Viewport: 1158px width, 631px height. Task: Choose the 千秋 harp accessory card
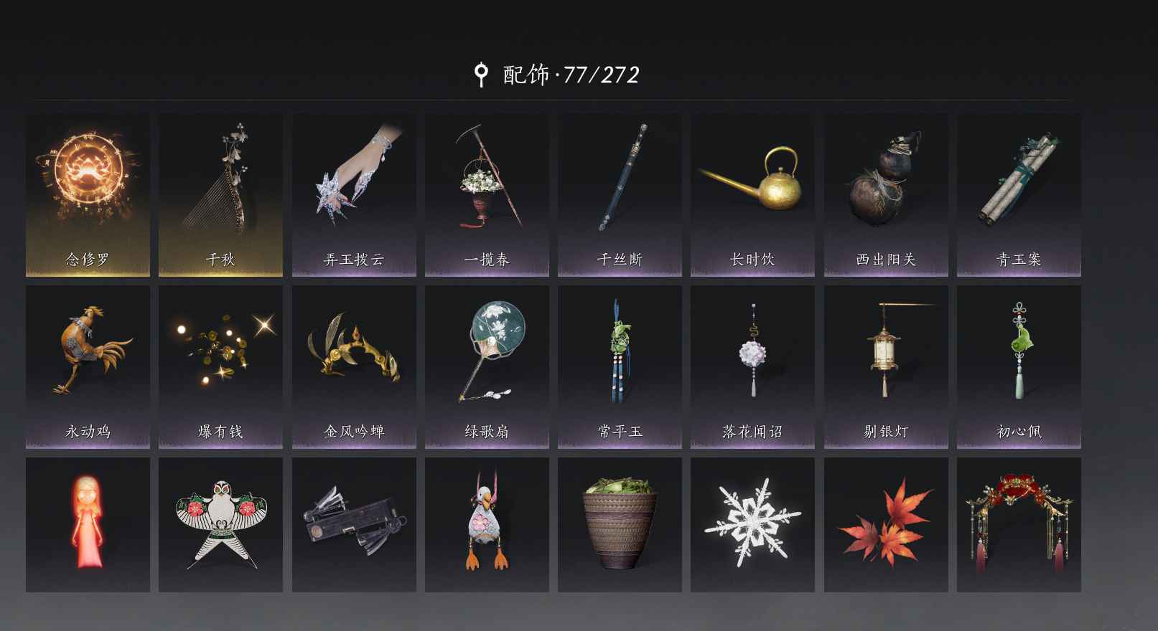click(220, 194)
